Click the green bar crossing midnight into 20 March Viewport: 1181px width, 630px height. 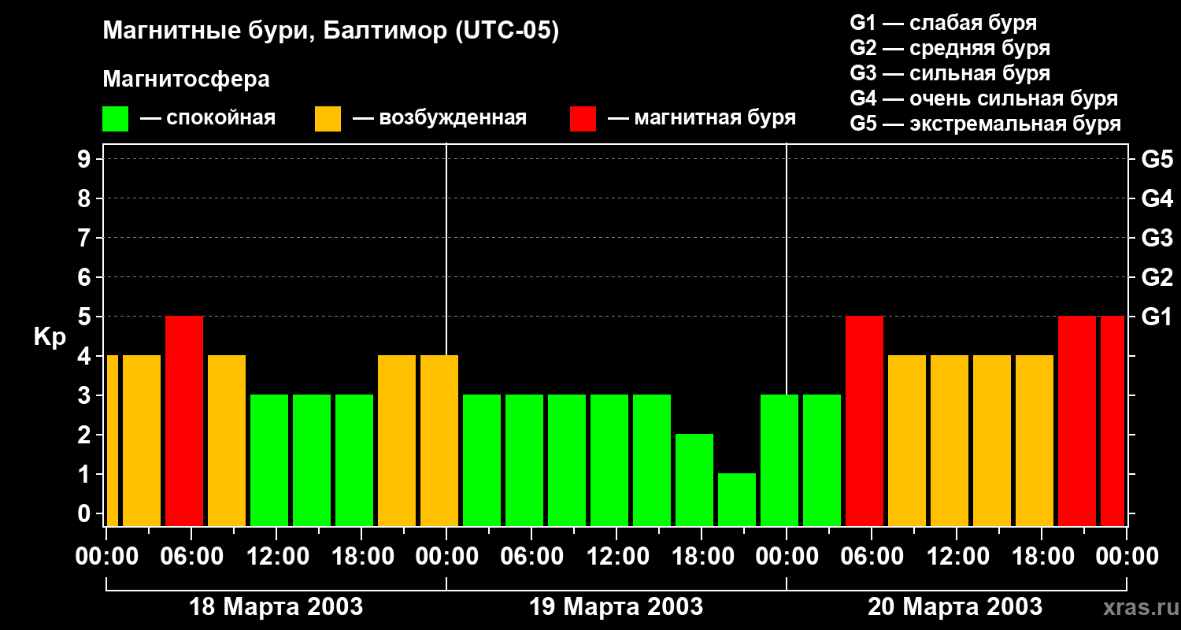click(x=779, y=460)
